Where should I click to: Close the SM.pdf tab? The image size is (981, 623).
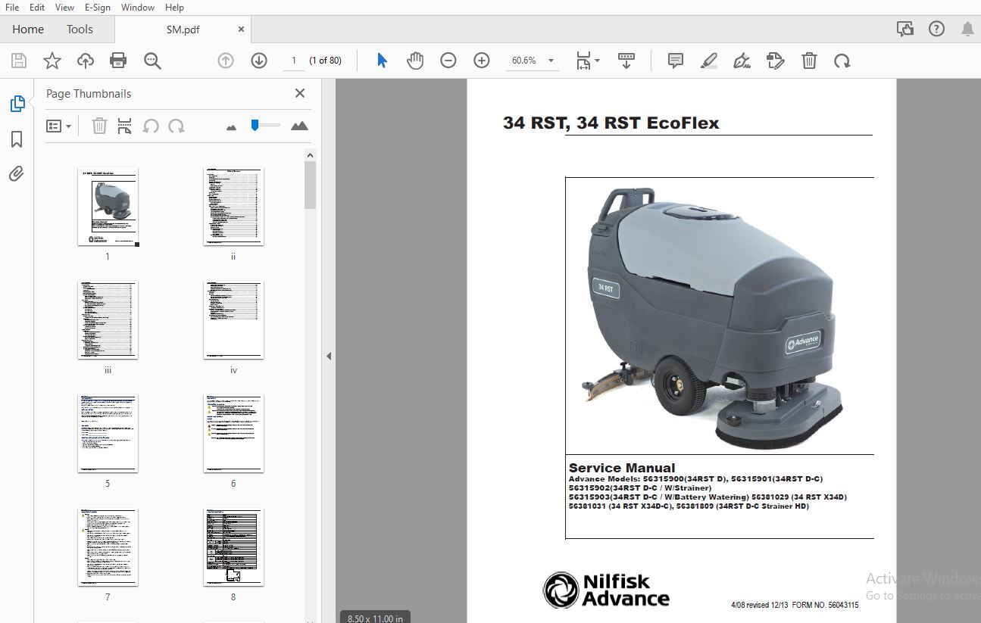(x=242, y=30)
